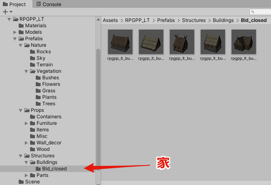Click the folder tree scrollbar thumb
The height and width of the screenshot is (185, 271).
[98, 110]
